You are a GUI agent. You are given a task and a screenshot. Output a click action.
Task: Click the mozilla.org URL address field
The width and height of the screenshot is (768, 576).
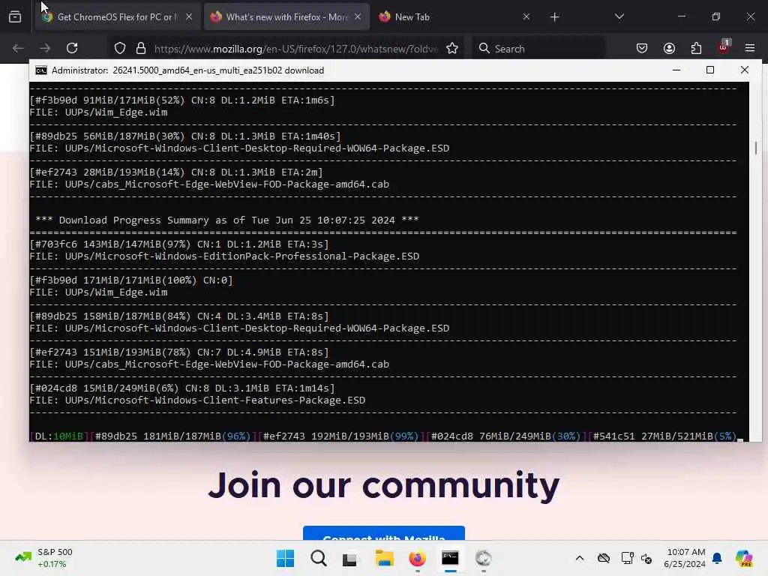point(295,49)
